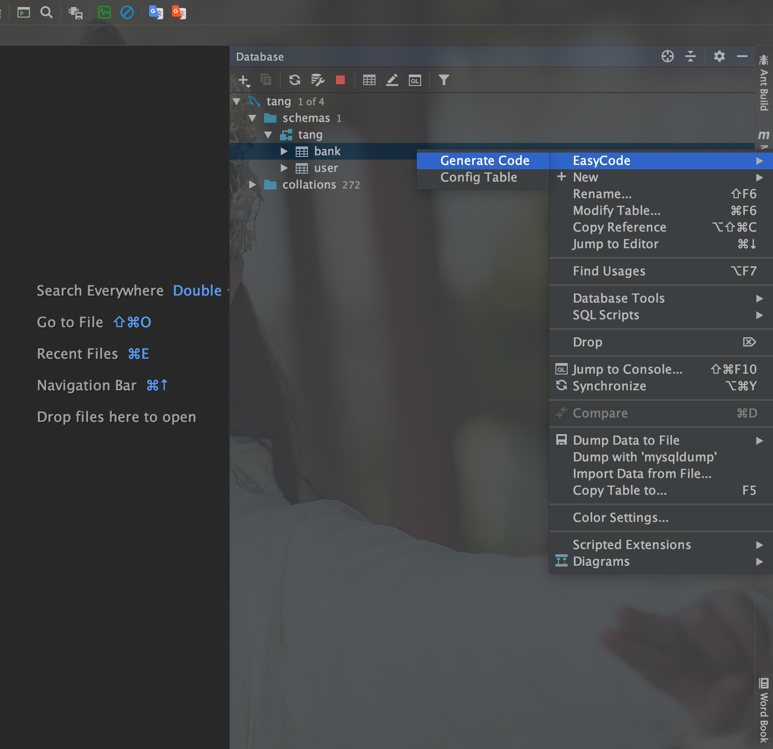
Task: Click the Add data source plus icon
Action: [x=243, y=80]
